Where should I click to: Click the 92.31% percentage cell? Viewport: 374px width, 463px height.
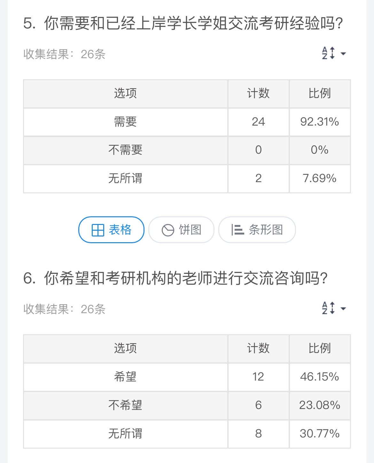(x=320, y=122)
